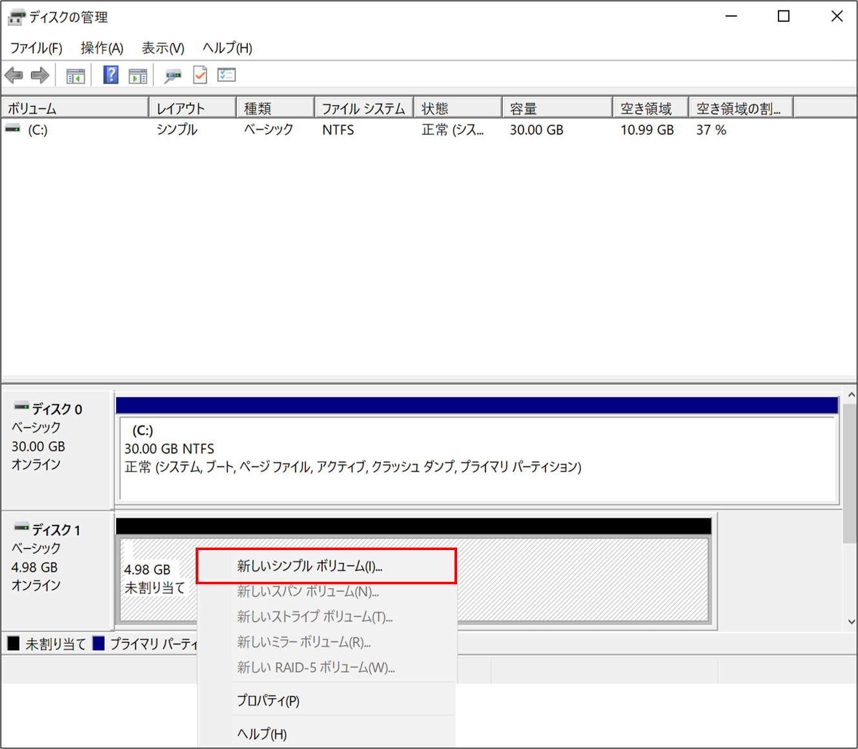858x749 pixels.
Task: Toggle the console tree pane icon
Action: click(x=76, y=76)
